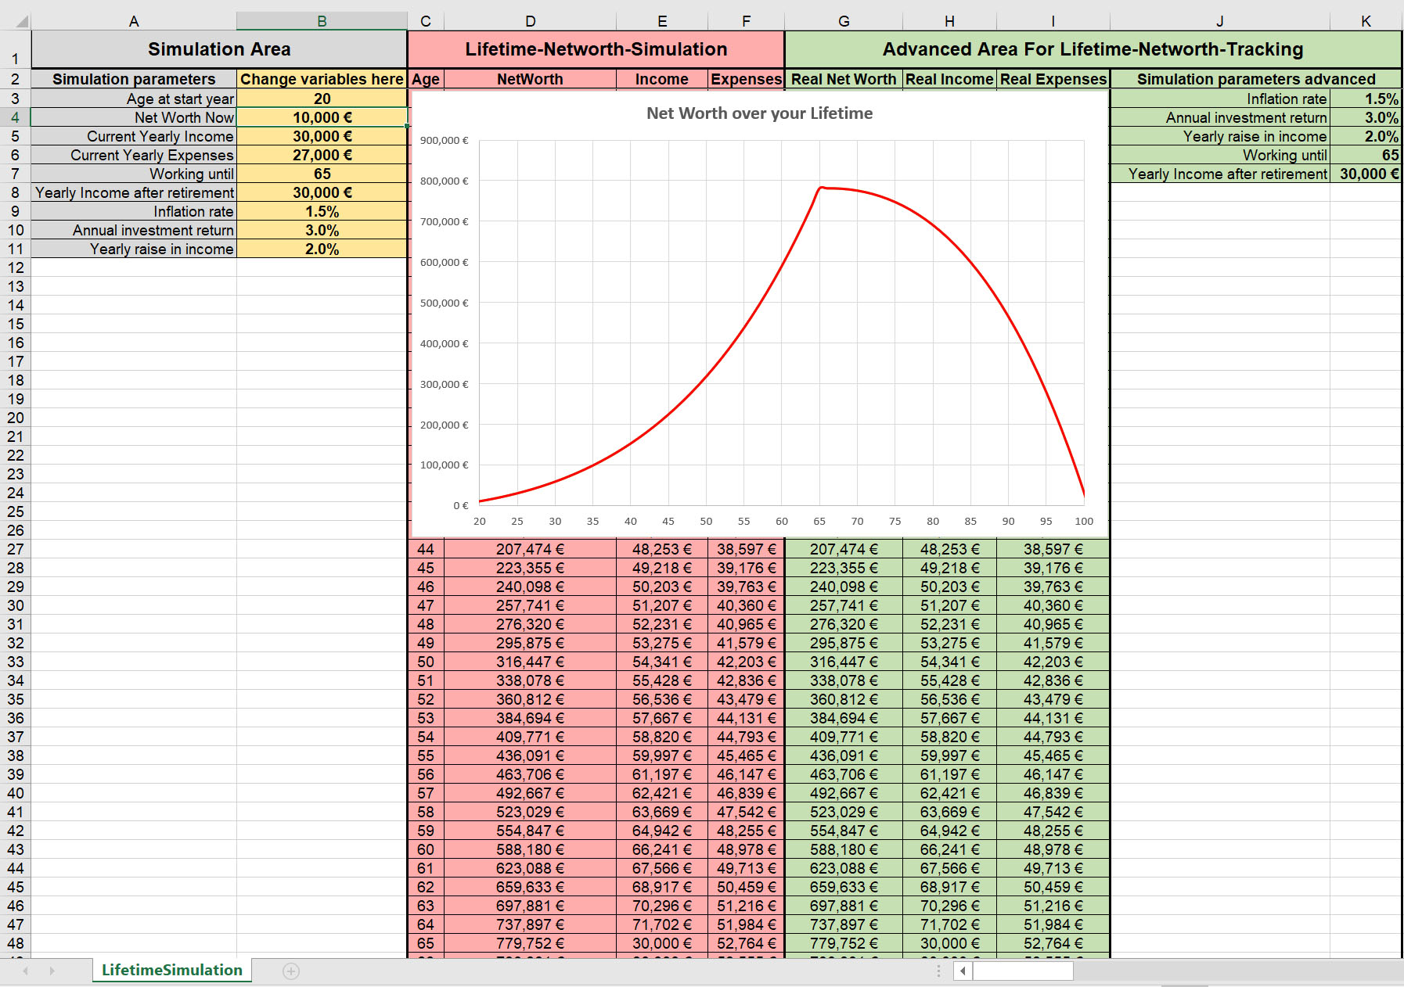Select row 4 header

(x=16, y=117)
